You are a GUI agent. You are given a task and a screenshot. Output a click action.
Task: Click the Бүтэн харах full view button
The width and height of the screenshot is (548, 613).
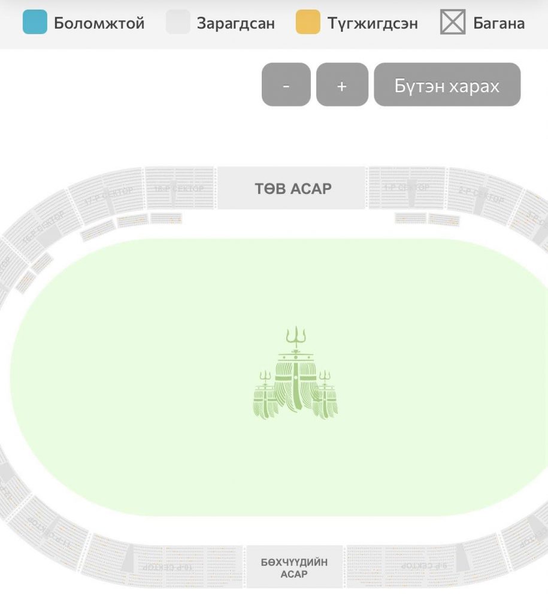[447, 84]
